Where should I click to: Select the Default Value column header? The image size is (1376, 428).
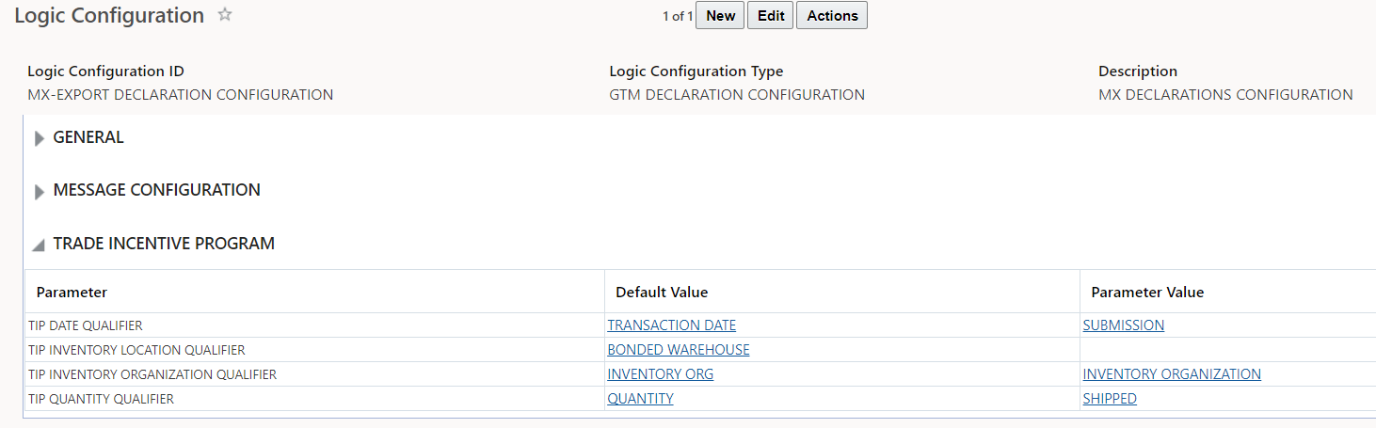coord(661,293)
